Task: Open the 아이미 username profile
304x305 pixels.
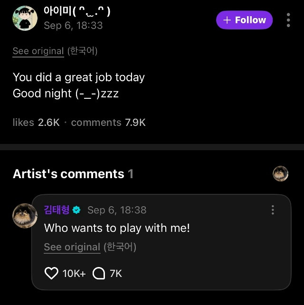Action: (x=77, y=11)
